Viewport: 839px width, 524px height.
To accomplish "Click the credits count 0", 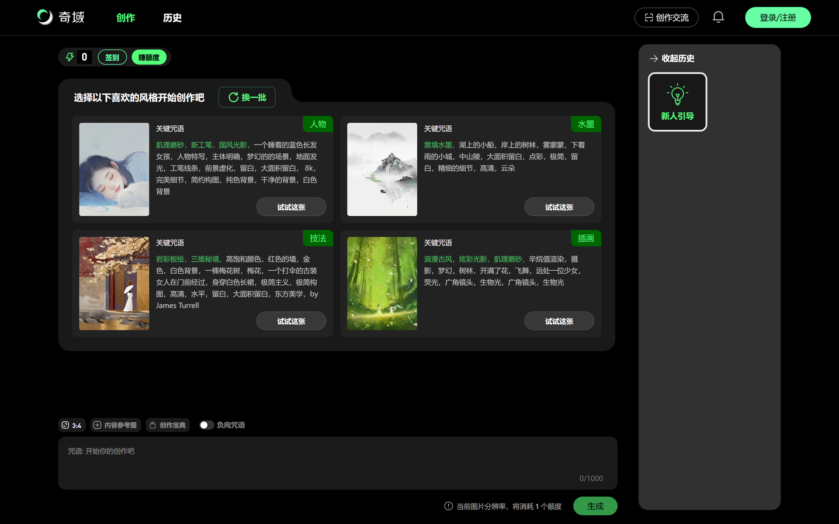I will click(84, 57).
